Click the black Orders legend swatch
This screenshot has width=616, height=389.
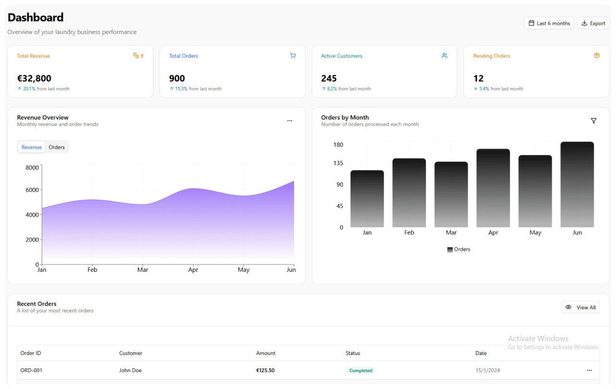450,250
